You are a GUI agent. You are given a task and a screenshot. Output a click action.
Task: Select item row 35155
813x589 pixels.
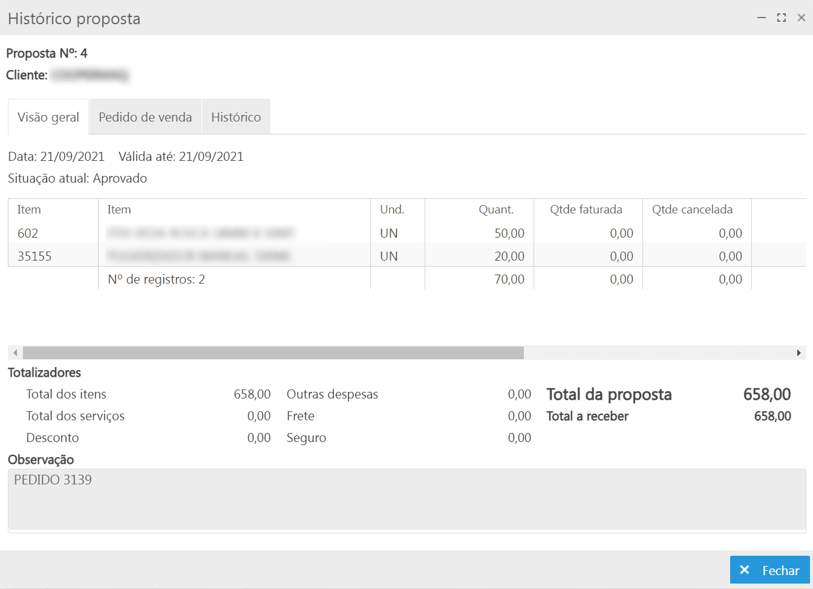pyautogui.click(x=34, y=256)
